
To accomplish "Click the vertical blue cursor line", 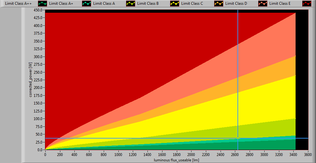I will tap(238, 64).
